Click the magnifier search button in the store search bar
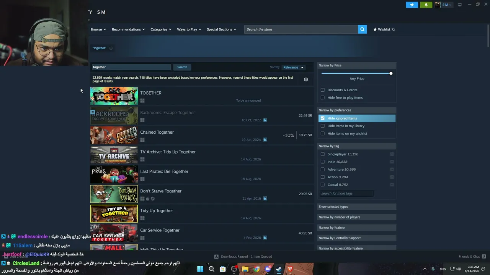The image size is (490, 275). [362, 29]
